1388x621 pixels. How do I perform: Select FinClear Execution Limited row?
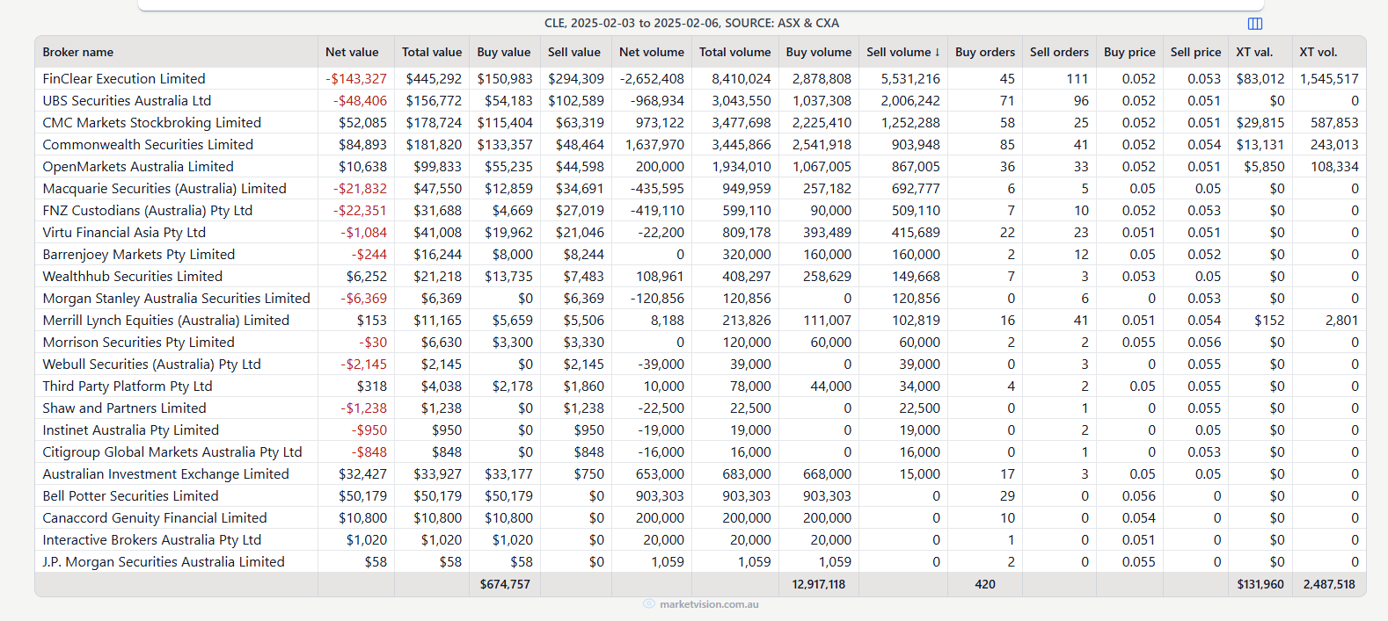coord(700,78)
